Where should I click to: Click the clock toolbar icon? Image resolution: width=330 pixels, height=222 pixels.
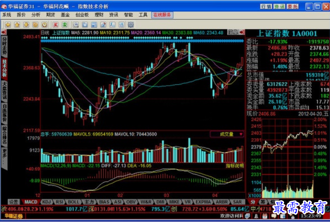[44, 25]
